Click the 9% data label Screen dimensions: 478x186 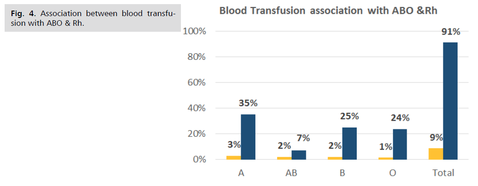[435, 138]
